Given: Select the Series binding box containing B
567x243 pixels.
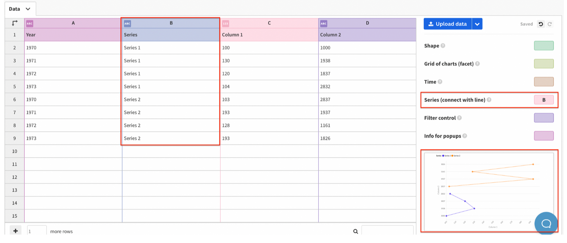Looking at the screenshot, I should click(x=544, y=100).
